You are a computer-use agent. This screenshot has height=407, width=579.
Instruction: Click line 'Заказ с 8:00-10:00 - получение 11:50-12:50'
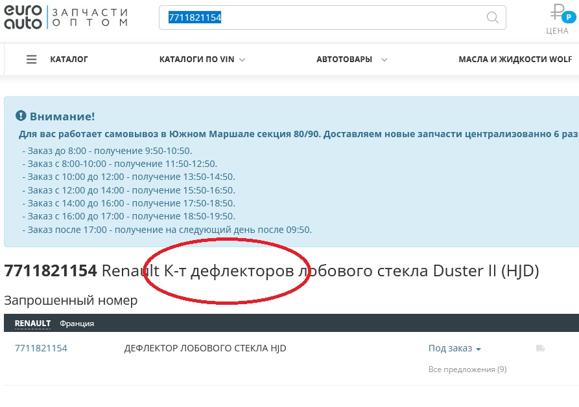120,164
